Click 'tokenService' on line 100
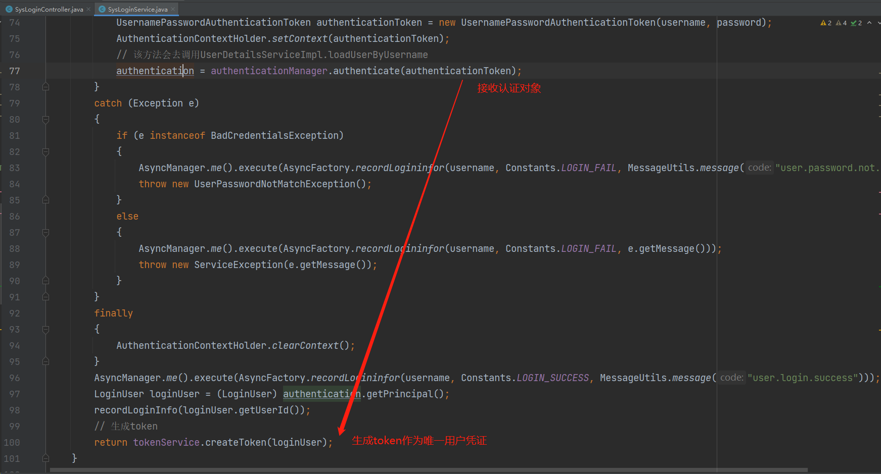881x474 pixels. [166, 443]
